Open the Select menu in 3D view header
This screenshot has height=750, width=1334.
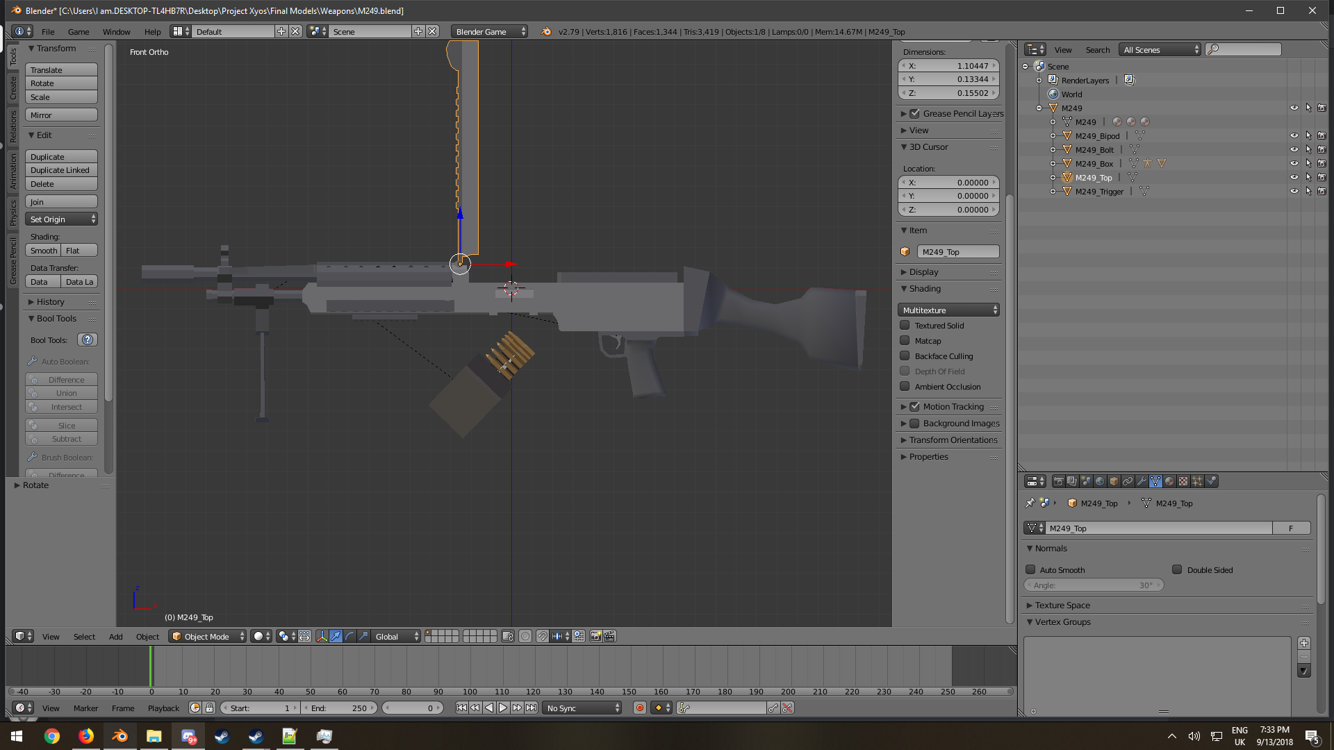click(x=84, y=637)
